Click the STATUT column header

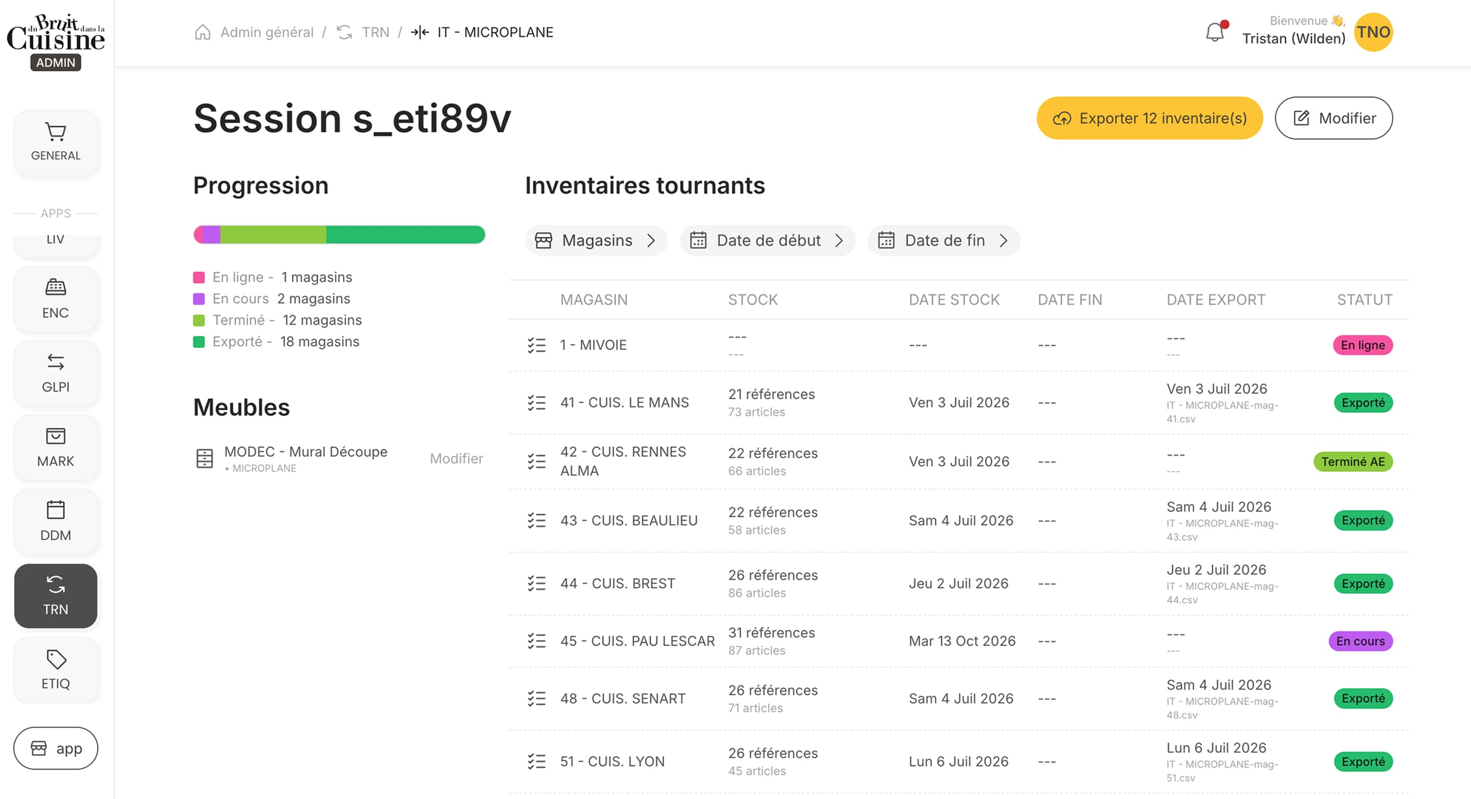point(1365,299)
